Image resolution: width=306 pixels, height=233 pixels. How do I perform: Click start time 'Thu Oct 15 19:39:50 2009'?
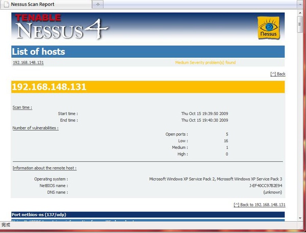[x=205, y=113]
